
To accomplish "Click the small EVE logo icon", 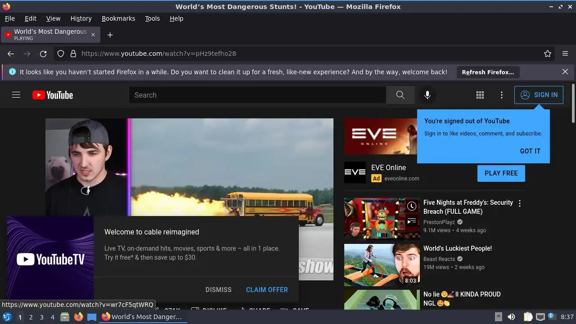I will coord(355,173).
